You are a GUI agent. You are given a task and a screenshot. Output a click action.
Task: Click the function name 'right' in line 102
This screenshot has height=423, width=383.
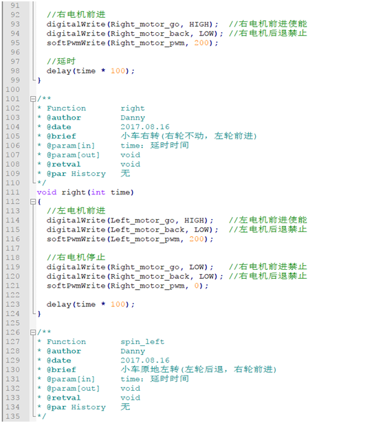pyautogui.click(x=133, y=108)
